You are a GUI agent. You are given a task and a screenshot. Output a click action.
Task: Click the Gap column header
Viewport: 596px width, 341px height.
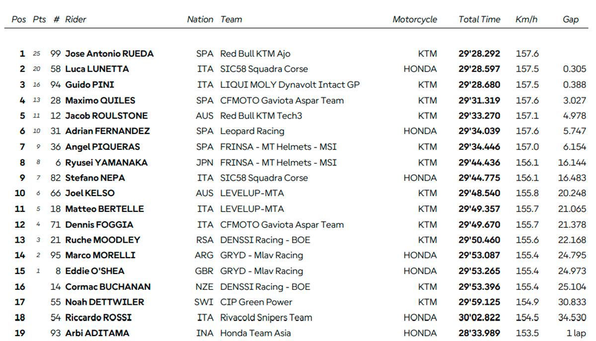pos(571,19)
